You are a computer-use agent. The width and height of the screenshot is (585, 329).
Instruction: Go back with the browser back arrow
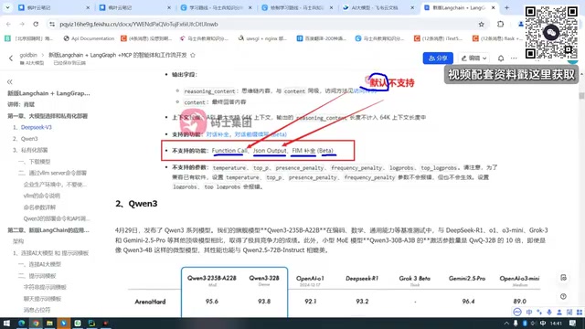tap(8, 25)
